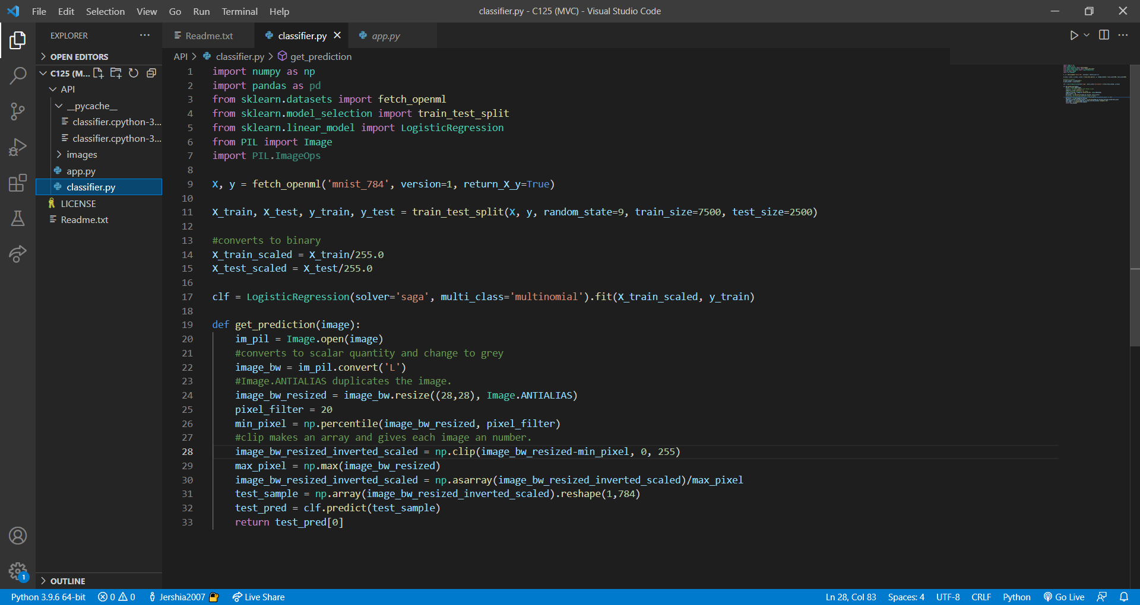Open the Run and Debug view
Image resolution: width=1140 pixels, height=605 pixels.
point(18,147)
